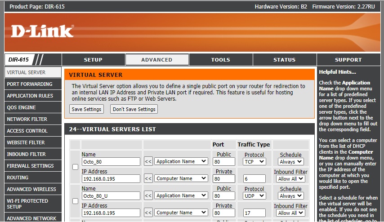The width and height of the screenshot is (384, 222).
Task: Open the UDP protocol dropdown for Octo_80_U
Action: tap(254, 196)
